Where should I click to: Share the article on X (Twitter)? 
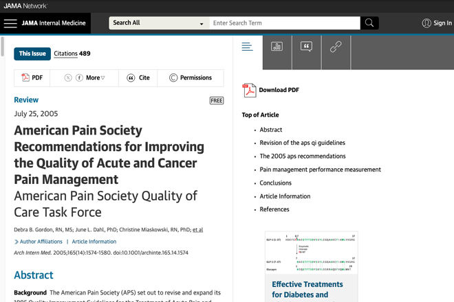(x=68, y=78)
